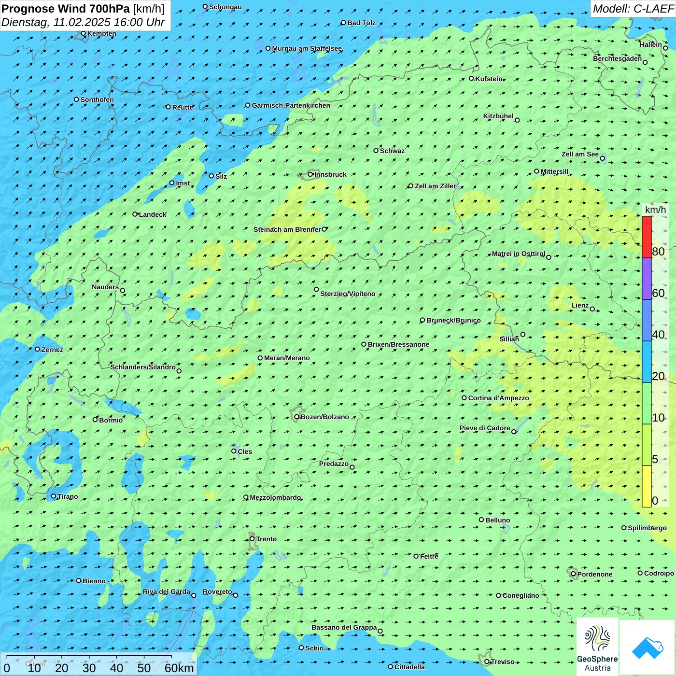Click the forecast date "Dienstag, 11.02.2025" text
Image resolution: width=676 pixels, height=676 pixels.
[56, 22]
